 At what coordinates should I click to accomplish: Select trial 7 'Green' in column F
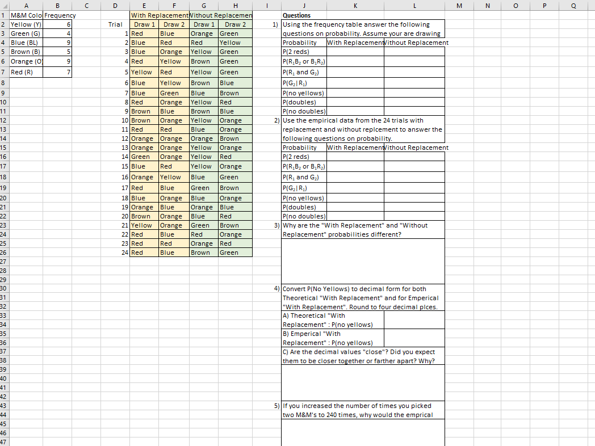(x=174, y=93)
